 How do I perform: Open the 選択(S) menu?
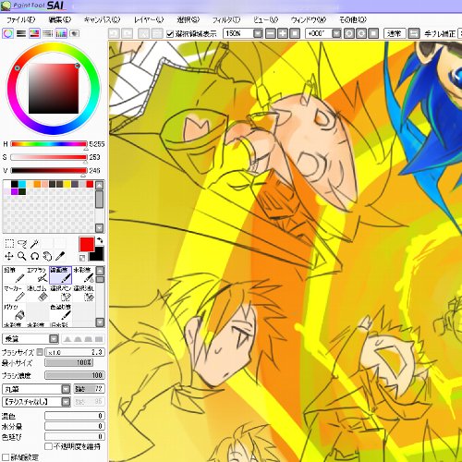(188, 20)
